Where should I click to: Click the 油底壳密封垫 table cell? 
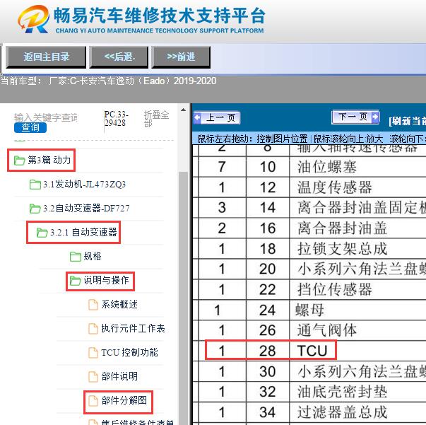pos(342,392)
